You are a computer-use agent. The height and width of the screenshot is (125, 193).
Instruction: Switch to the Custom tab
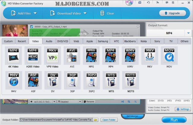click(x=8, y=41)
